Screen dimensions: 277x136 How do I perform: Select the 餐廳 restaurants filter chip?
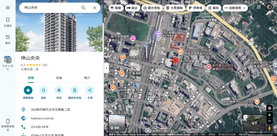pyautogui.click(x=116, y=8)
